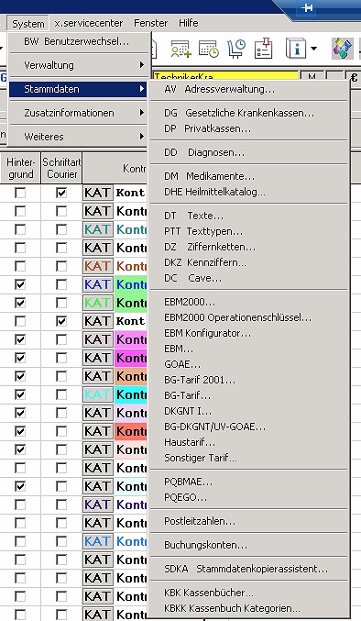361x621 pixels.
Task: Click the pin icon in title bar
Action: coord(307,8)
